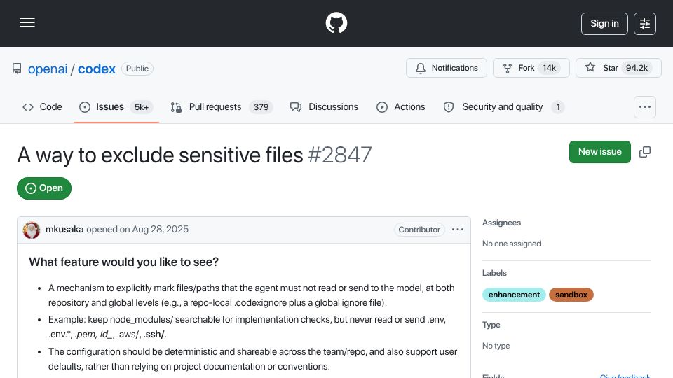Click the Labels heading

(494, 273)
